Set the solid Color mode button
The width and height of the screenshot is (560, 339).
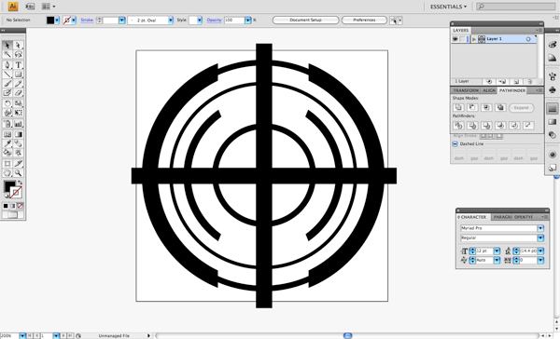(6, 206)
